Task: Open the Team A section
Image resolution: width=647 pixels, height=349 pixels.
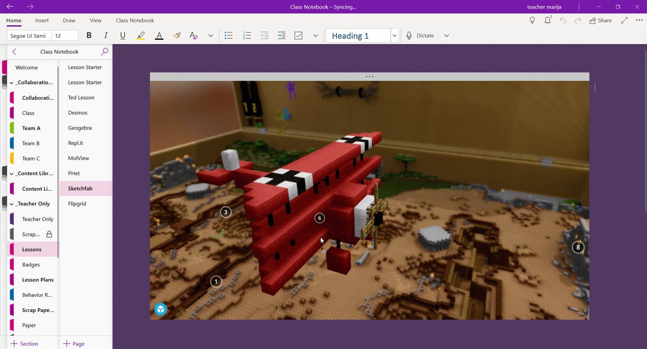Action: tap(31, 128)
